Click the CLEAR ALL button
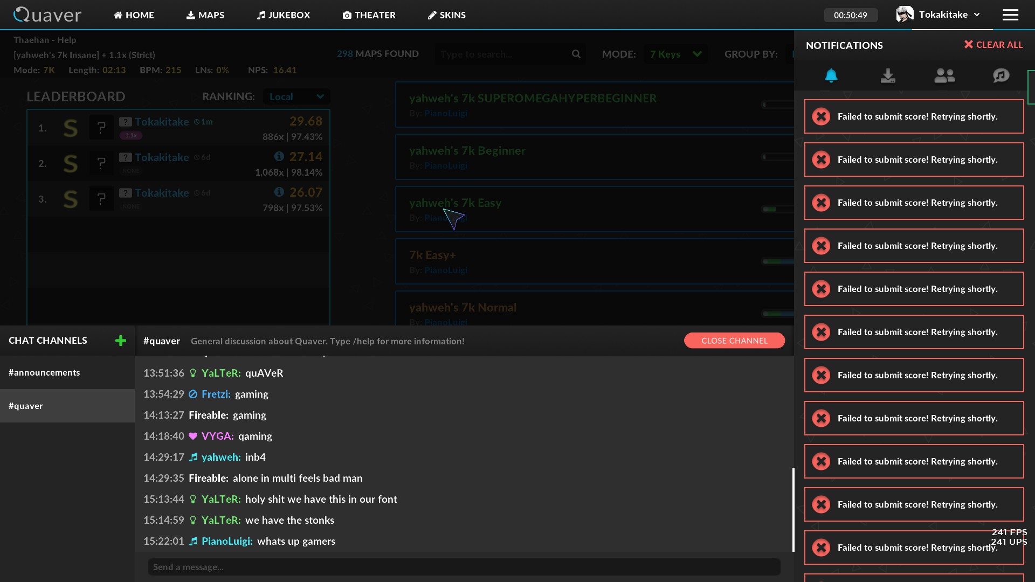 (x=993, y=45)
